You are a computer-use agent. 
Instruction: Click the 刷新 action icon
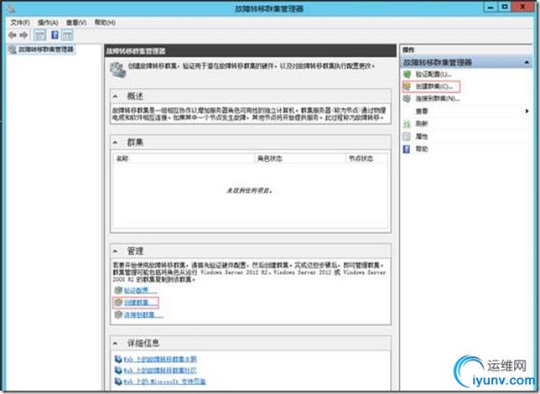click(407, 123)
